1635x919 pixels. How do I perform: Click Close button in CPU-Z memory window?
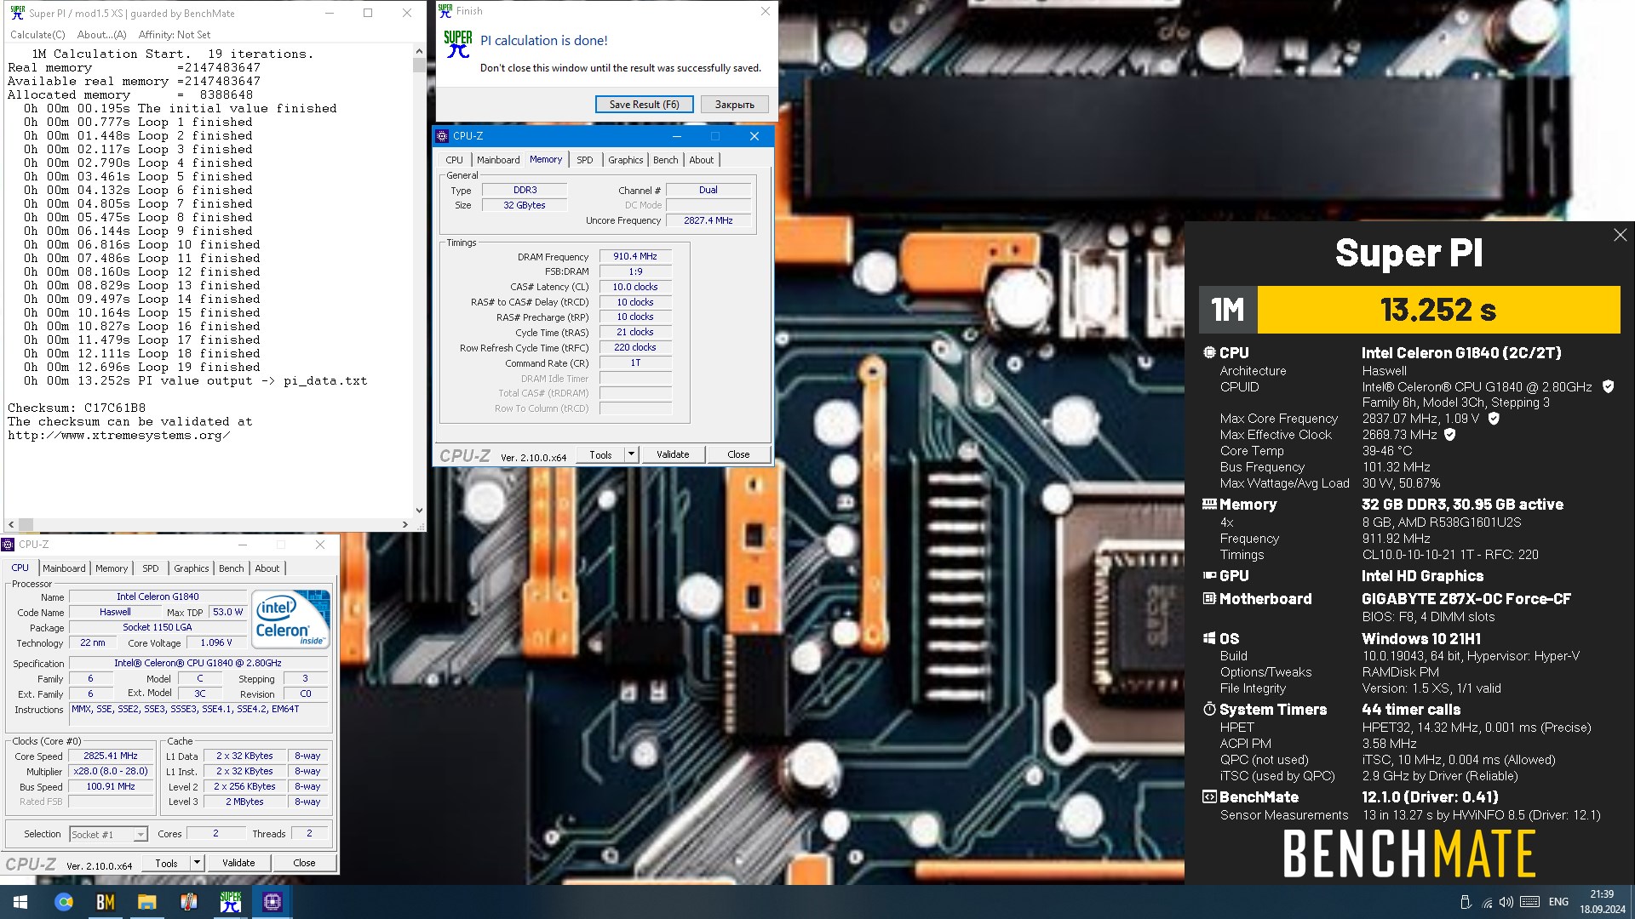point(738,454)
